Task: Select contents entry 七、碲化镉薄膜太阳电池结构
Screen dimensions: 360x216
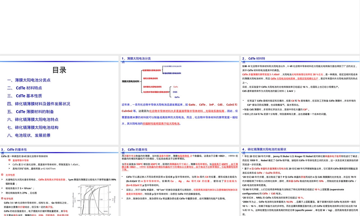Action: 33,127
